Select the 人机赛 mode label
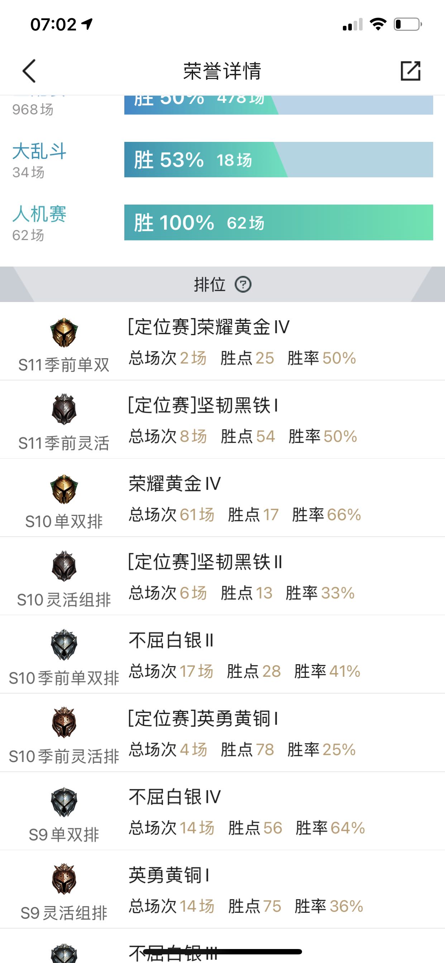This screenshot has height=963, width=445. pyautogui.click(x=39, y=214)
